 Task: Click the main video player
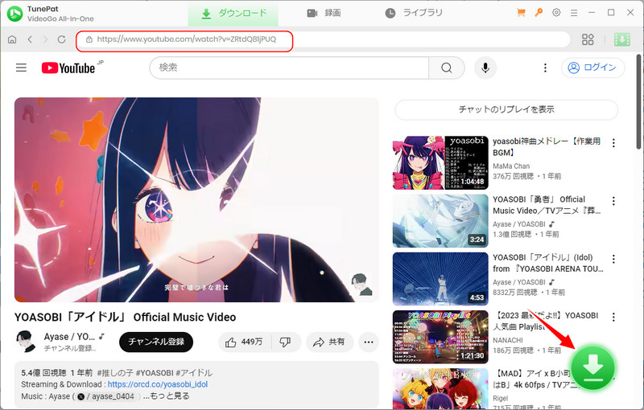[196, 199]
